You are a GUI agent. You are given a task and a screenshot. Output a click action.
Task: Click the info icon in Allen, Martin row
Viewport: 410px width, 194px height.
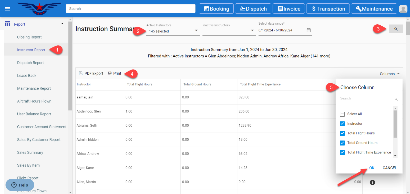(x=372, y=182)
